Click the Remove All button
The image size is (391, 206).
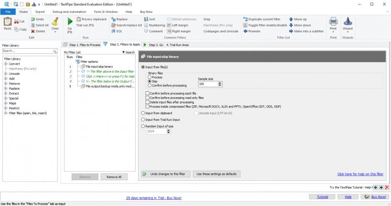[114, 177]
